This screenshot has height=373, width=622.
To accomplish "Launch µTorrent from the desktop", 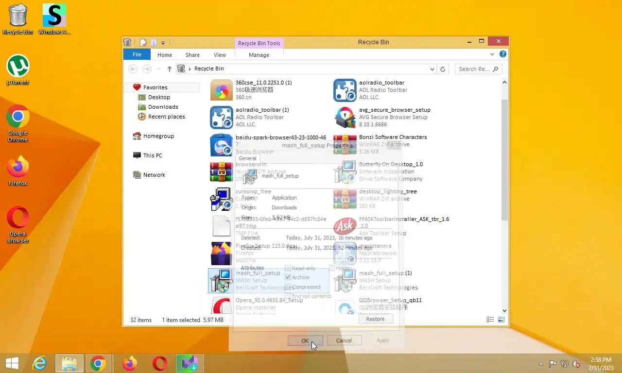I will (18, 70).
